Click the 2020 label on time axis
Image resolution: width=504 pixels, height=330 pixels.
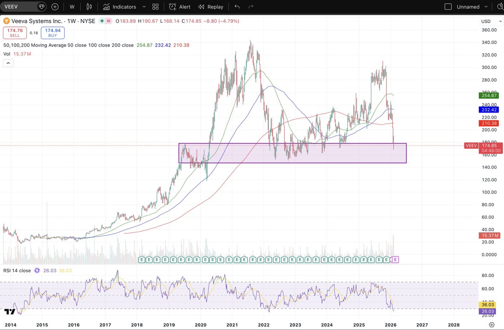click(x=200, y=325)
